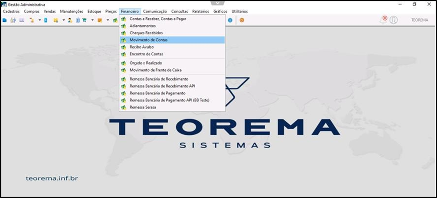This screenshot has width=437, height=198.
Task: Click the orange power icon in toolbar
Action: click(242, 20)
